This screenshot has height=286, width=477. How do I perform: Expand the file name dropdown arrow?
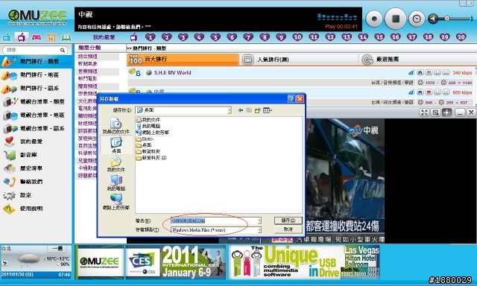point(259,221)
